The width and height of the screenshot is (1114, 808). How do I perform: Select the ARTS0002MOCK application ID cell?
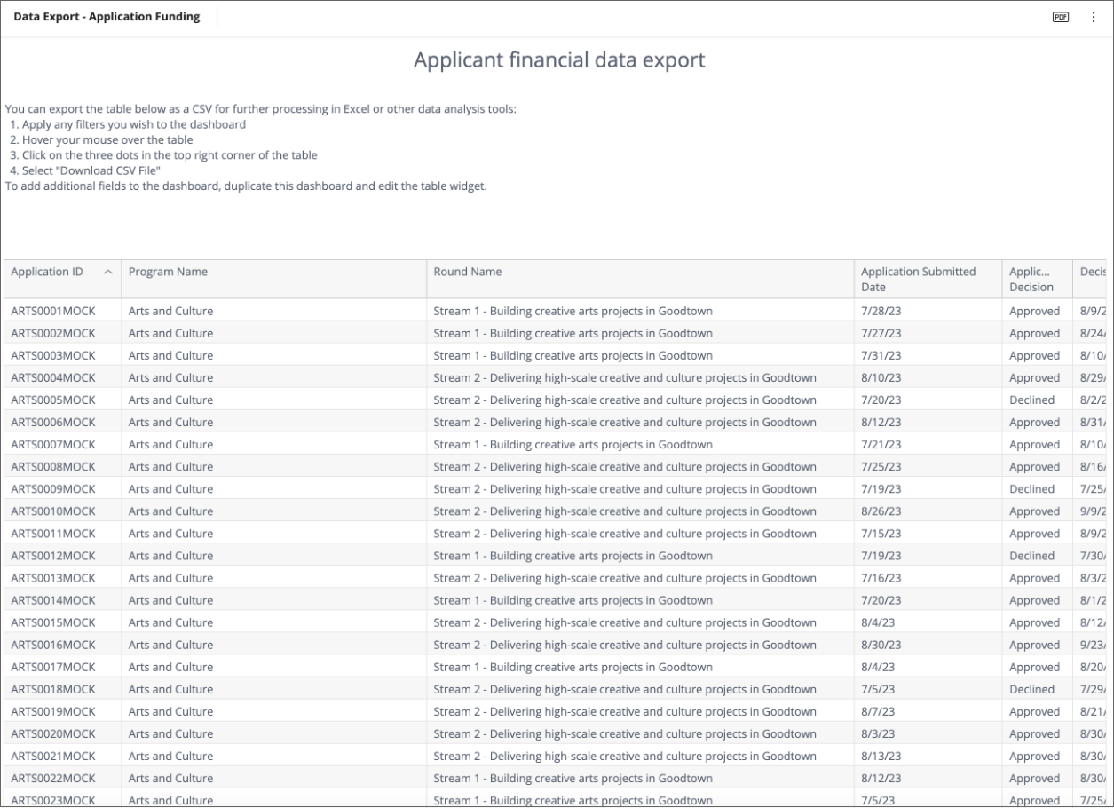click(62, 333)
